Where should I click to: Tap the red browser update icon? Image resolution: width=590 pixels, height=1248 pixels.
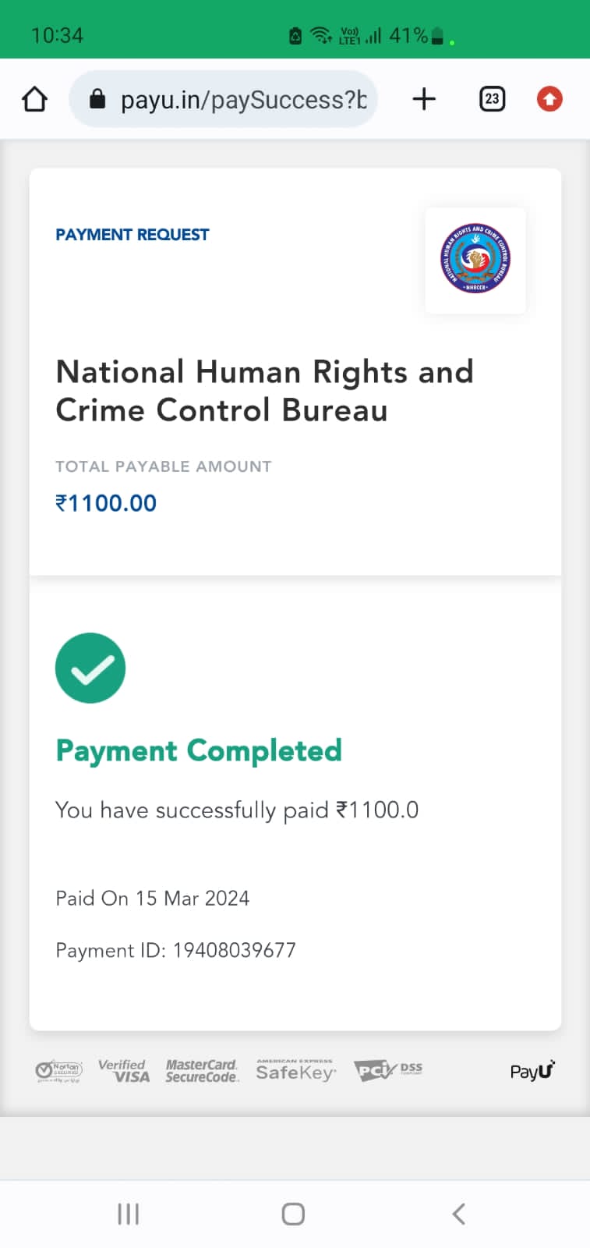[549, 99]
